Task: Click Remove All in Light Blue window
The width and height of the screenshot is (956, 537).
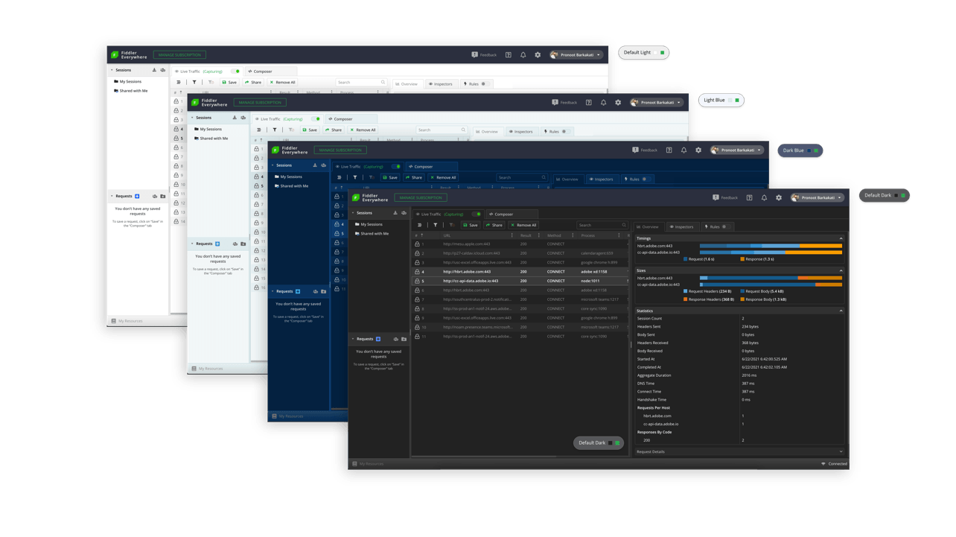Action: click(363, 130)
